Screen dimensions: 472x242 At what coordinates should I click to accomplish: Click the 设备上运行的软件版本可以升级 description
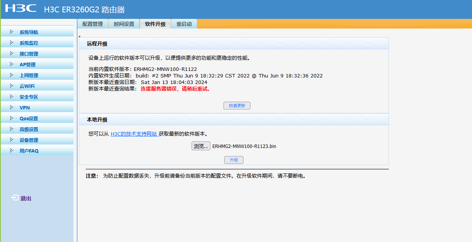(x=170, y=58)
